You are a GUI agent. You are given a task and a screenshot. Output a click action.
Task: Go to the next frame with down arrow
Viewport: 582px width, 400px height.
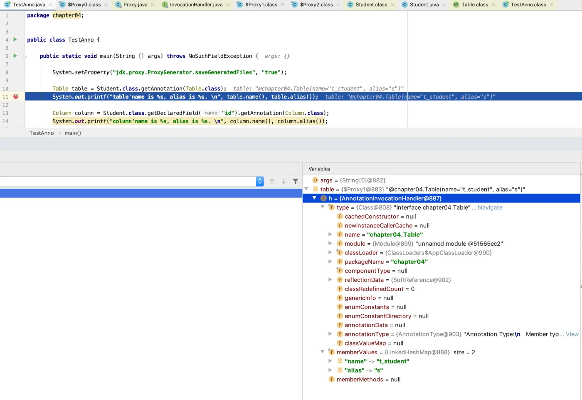284,181
